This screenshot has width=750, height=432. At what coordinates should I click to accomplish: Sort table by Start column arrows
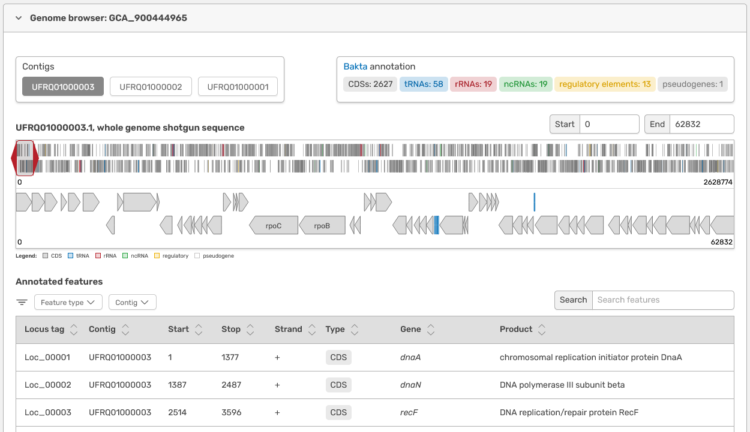(199, 330)
